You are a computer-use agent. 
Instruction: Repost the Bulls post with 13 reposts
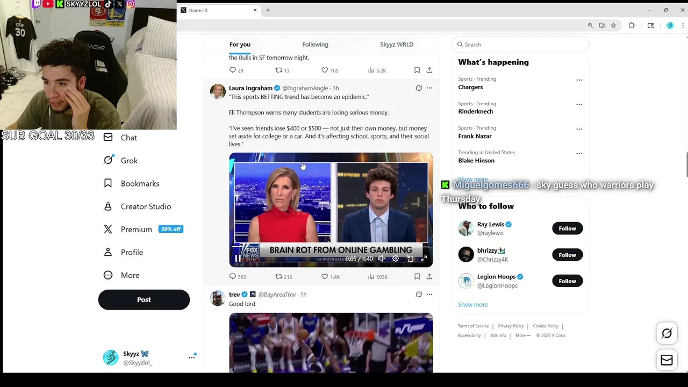point(282,70)
